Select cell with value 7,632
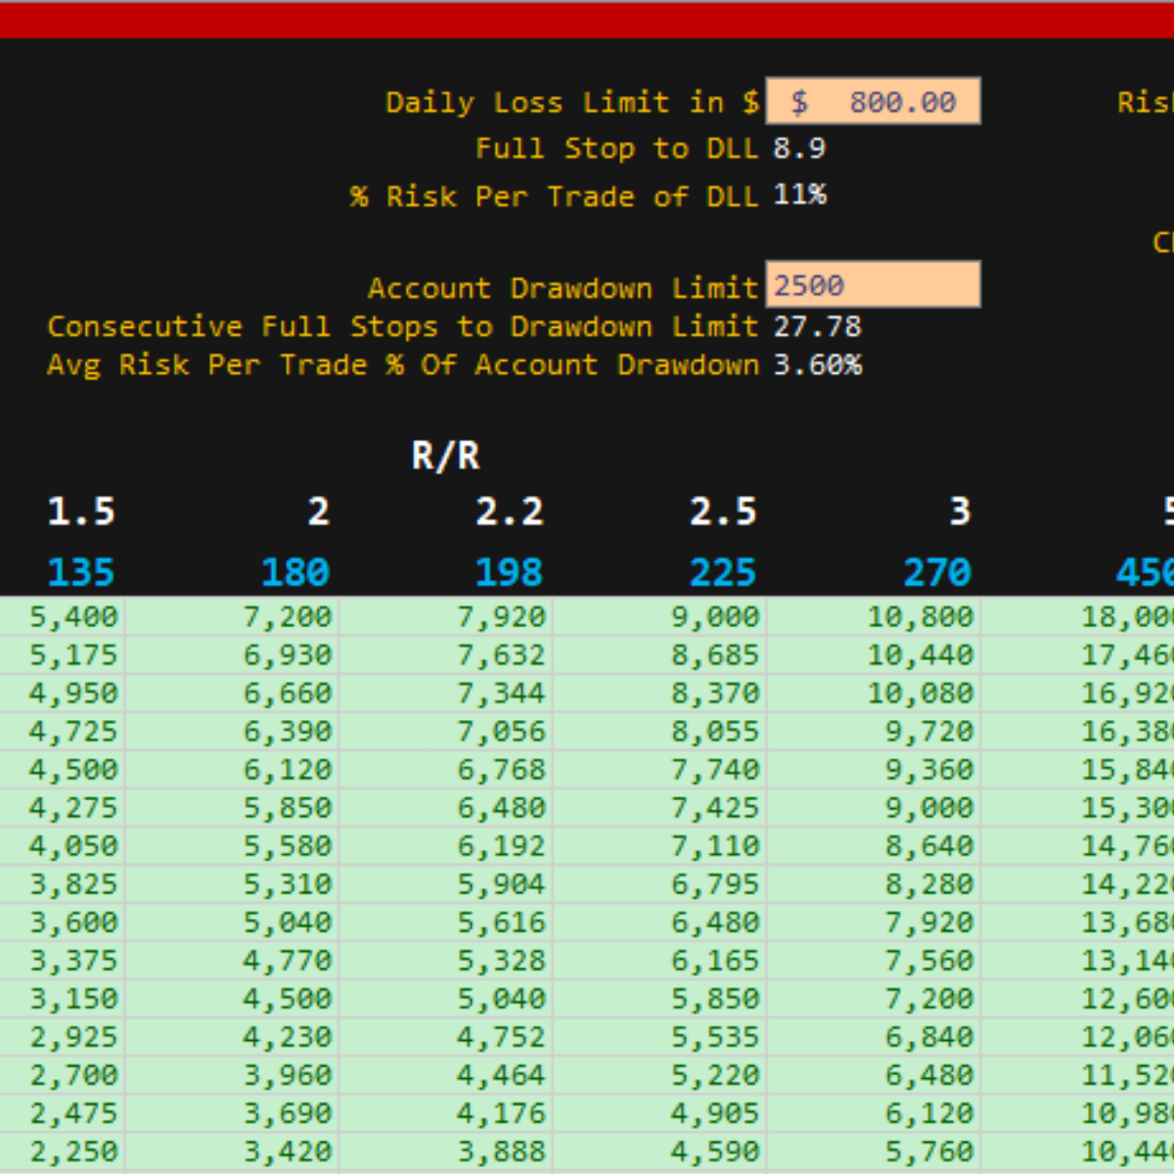This screenshot has height=1174, width=1174. click(x=446, y=655)
